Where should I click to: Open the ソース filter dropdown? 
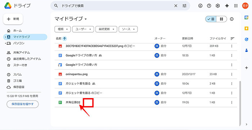pyautogui.click(x=128, y=29)
